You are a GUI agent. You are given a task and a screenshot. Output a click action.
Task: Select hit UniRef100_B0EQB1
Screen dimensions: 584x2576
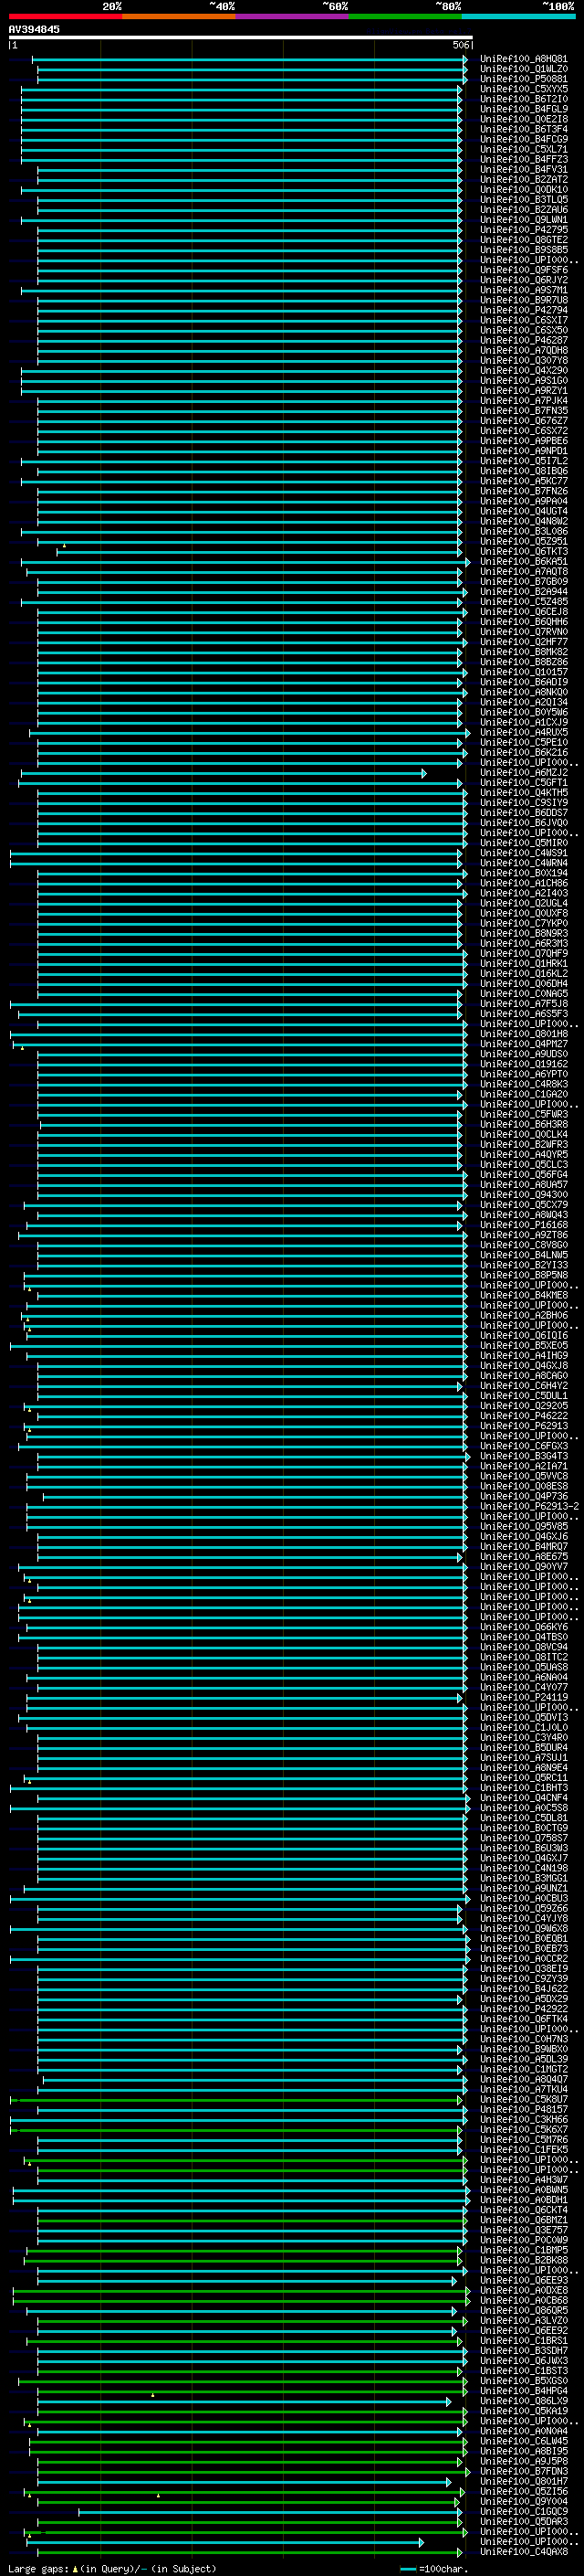pyautogui.click(x=523, y=1939)
